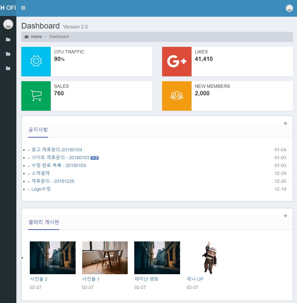The height and width of the screenshot is (303, 297).
Task: Open the 소액결제 notice post
Action: coord(41,173)
